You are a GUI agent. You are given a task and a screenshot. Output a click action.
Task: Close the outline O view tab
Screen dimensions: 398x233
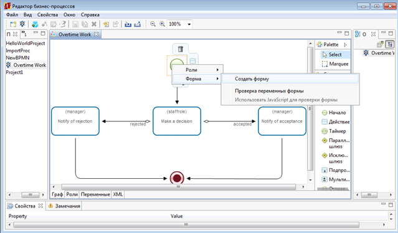373,34
